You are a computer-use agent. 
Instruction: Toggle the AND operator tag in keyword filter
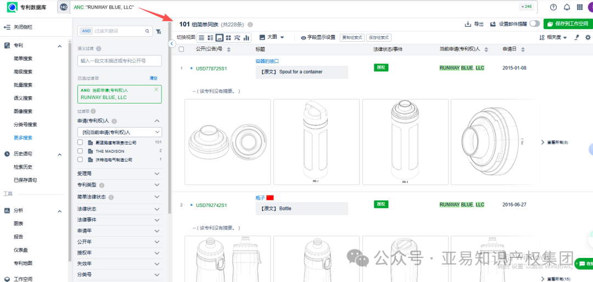click(x=87, y=31)
